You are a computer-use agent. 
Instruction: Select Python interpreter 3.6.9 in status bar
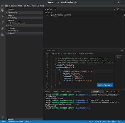click(x=12, y=122)
